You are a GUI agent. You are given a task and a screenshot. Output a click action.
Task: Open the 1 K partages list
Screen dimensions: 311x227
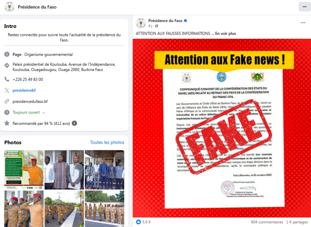pos(297,222)
